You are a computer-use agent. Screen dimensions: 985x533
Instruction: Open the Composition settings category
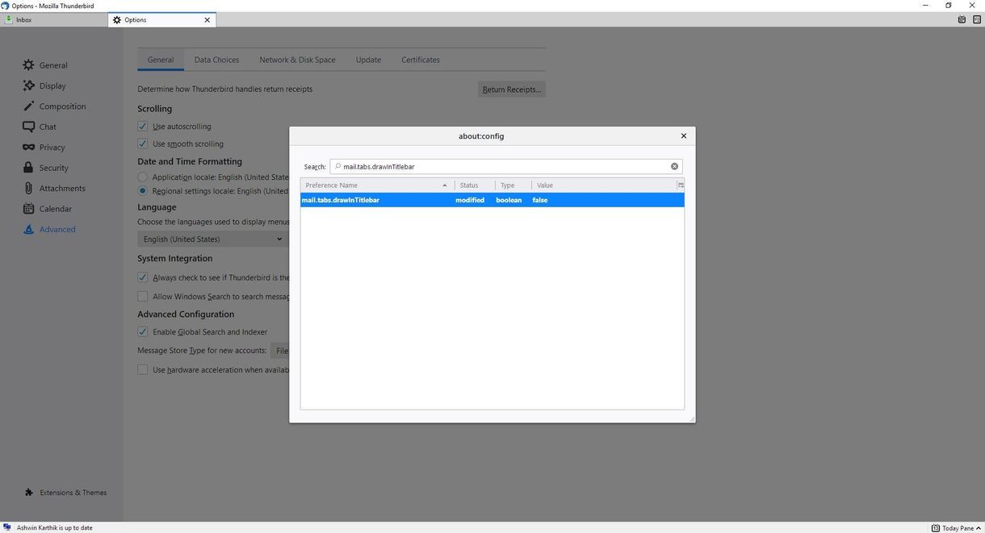pos(54,106)
